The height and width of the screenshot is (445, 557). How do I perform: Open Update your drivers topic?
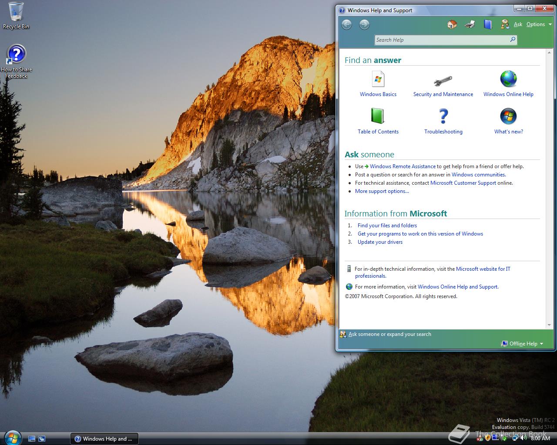tap(380, 242)
